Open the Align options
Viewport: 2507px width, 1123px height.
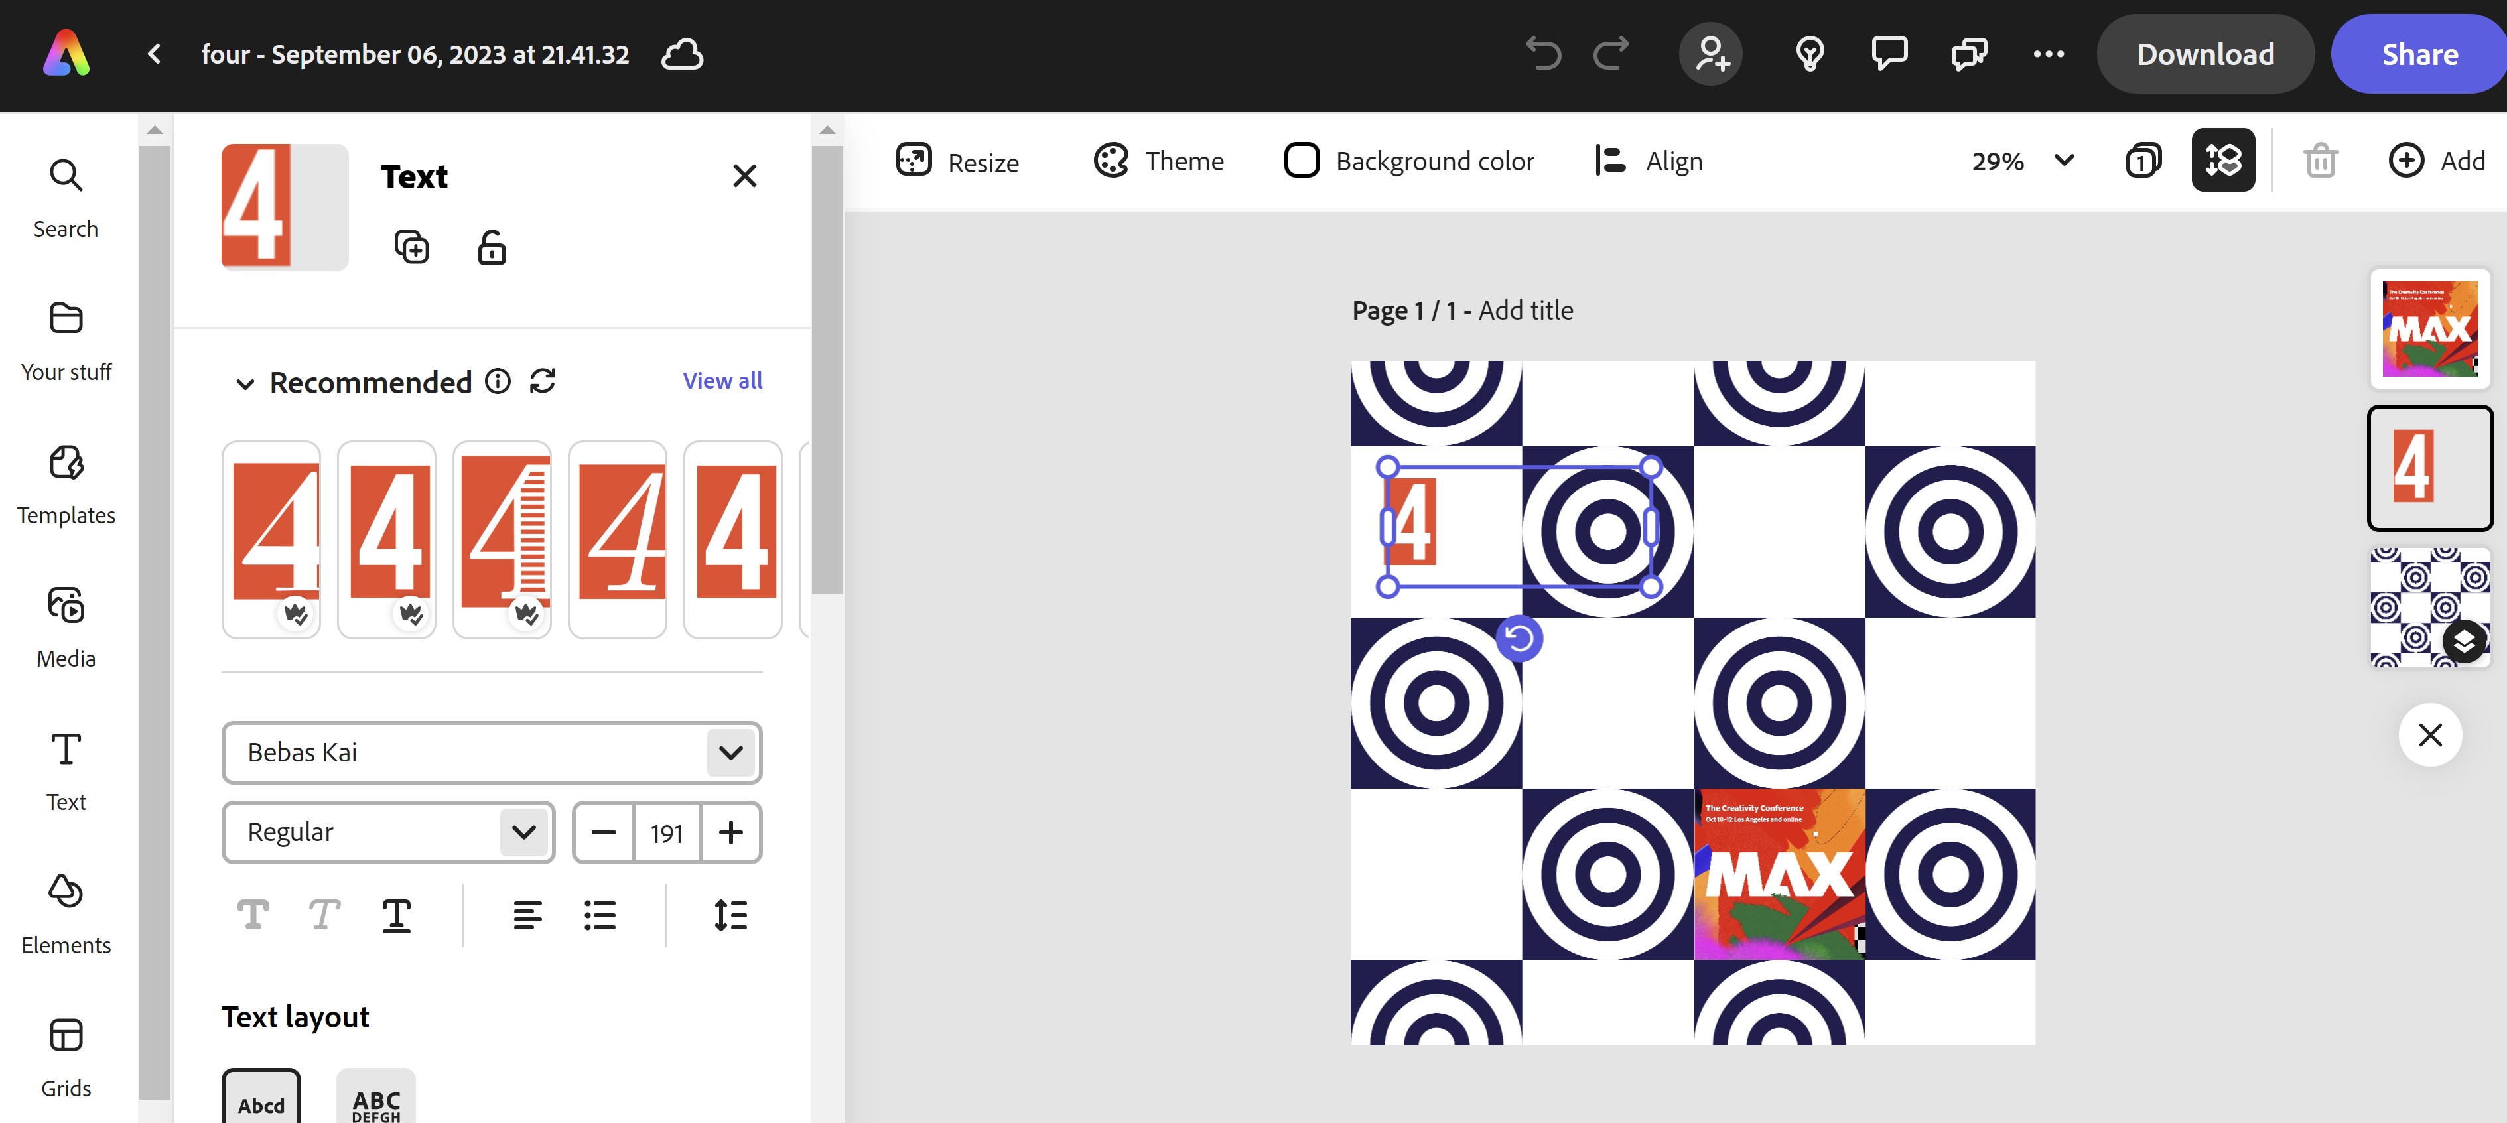click(x=1649, y=161)
